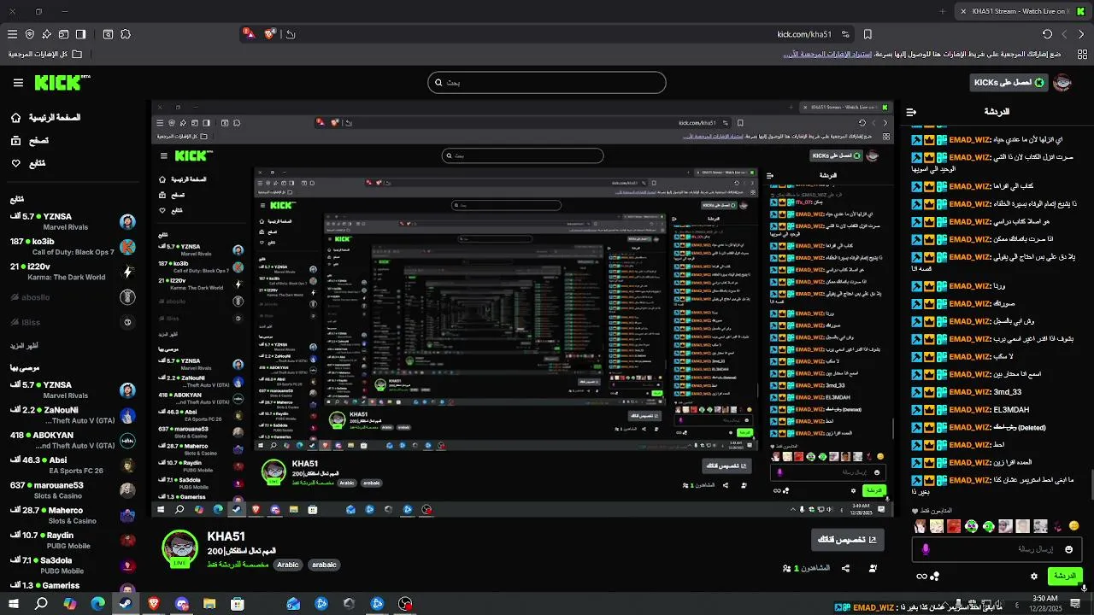Click the infinity icon below chat
The height and width of the screenshot is (615, 1094).
click(x=921, y=577)
